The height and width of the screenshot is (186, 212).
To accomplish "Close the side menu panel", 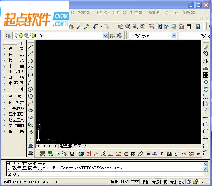I will (20, 43).
